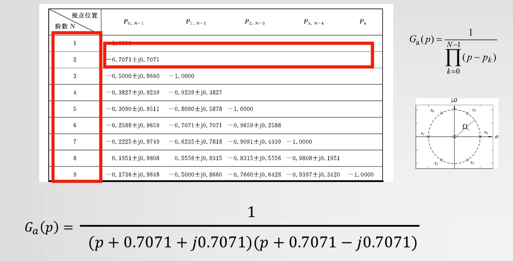The image size is (513, 261).
Task: Select −0.5000±j0.8660 in the N=9 row
Action: click(195, 174)
